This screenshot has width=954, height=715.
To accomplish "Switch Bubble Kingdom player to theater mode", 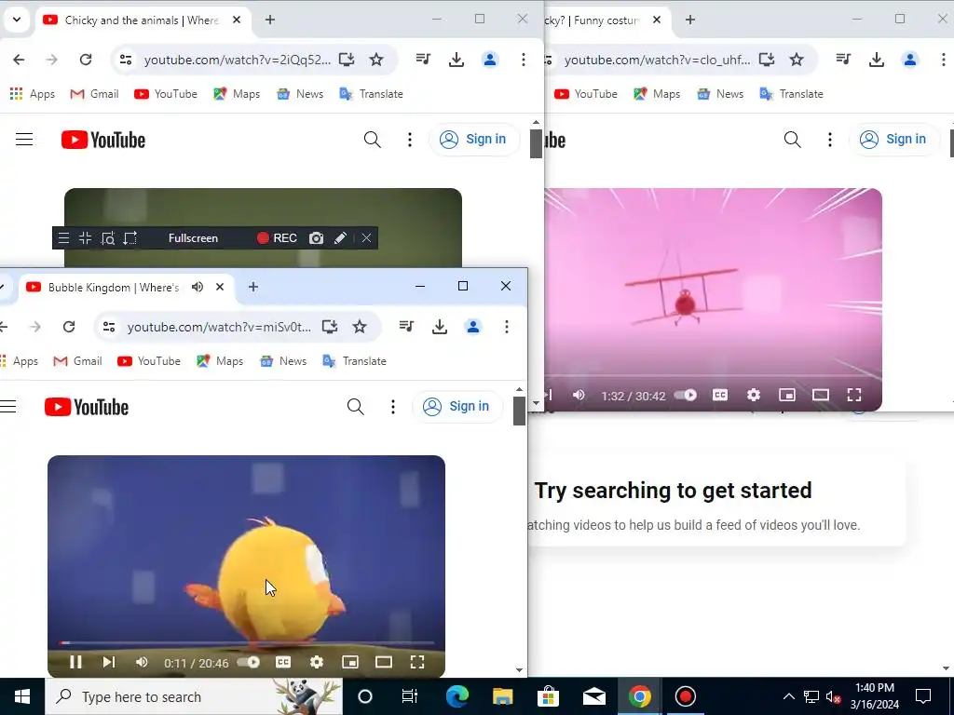I will (383, 662).
